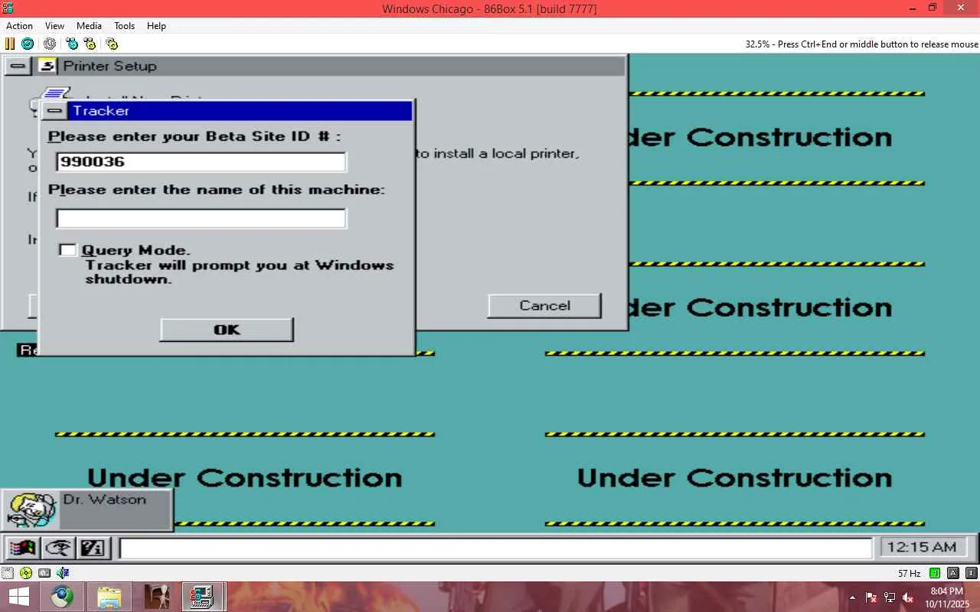This screenshot has height=612, width=980.
Task: Open File Explorer on host taskbar
Action: tap(109, 597)
